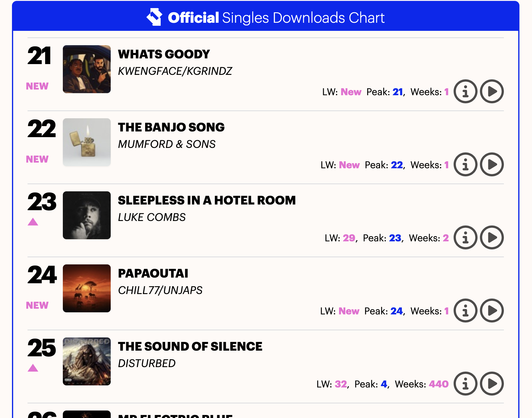Screen dimensions: 532x418
Task: Play Sleepless in a Hotel Room preview
Action: [492, 237]
